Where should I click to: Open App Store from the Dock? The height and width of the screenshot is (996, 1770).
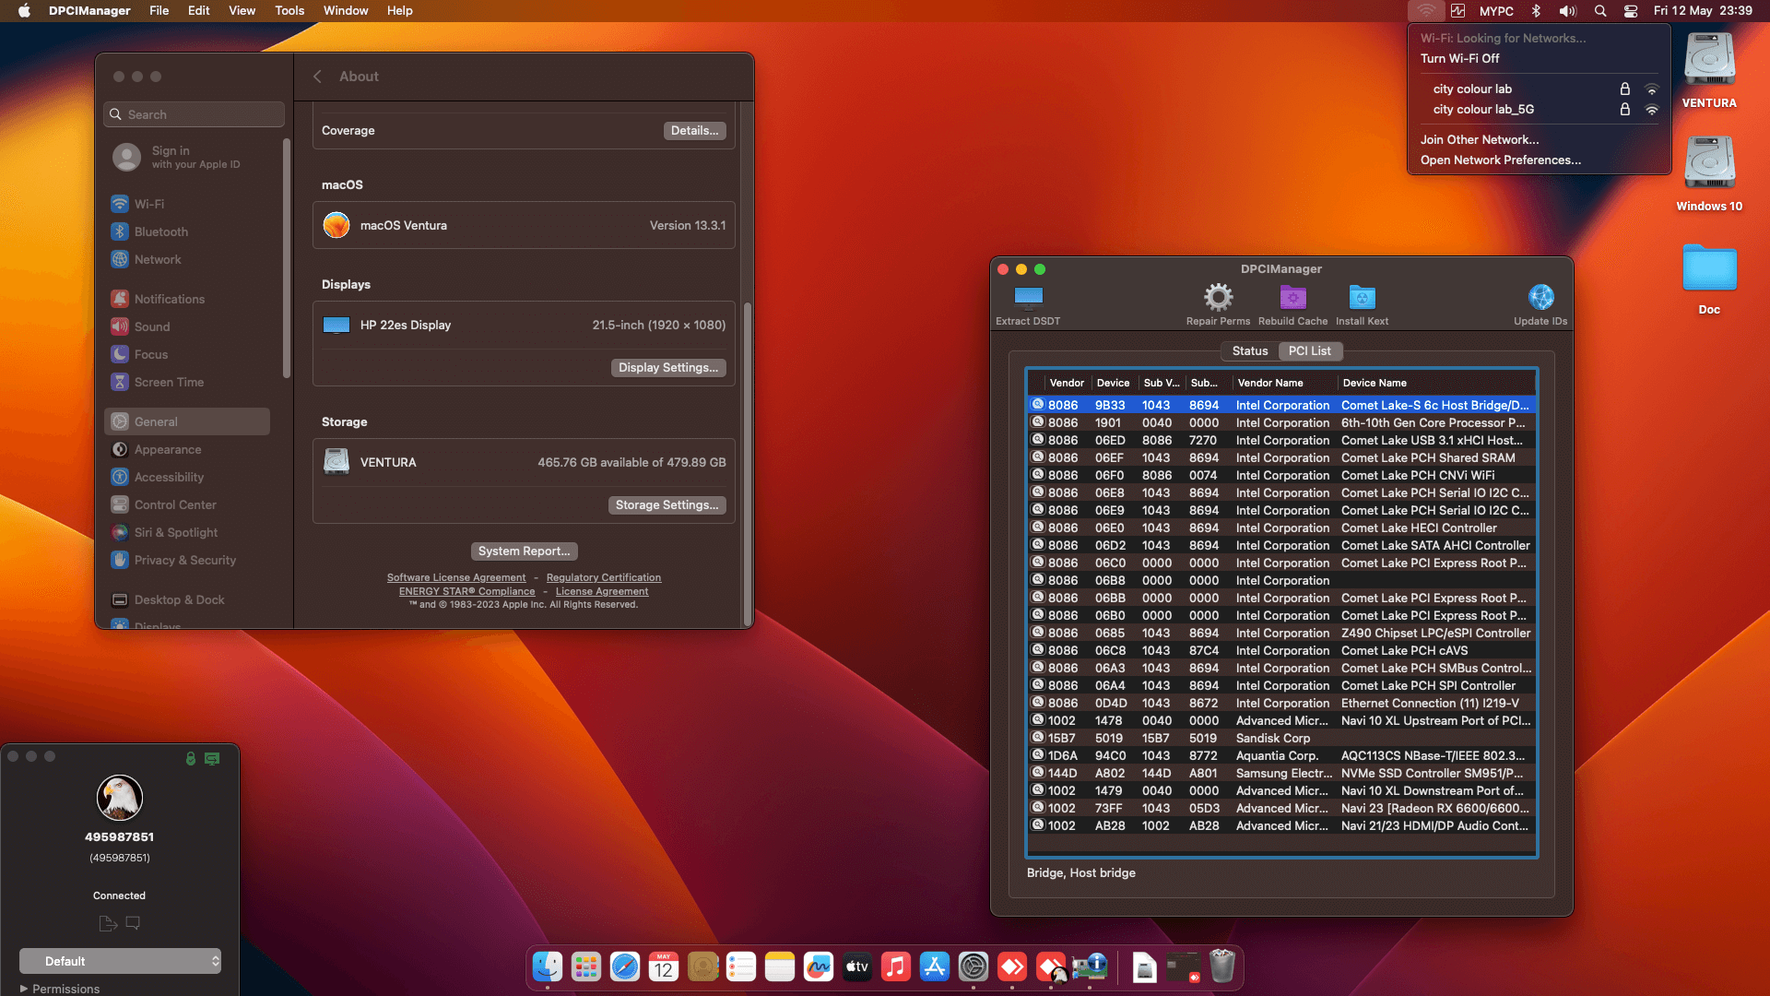[x=935, y=966]
